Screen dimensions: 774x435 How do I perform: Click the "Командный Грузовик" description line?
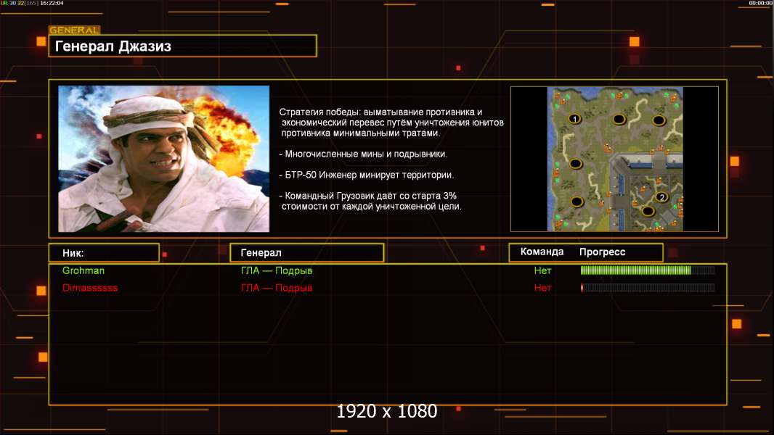click(370, 201)
